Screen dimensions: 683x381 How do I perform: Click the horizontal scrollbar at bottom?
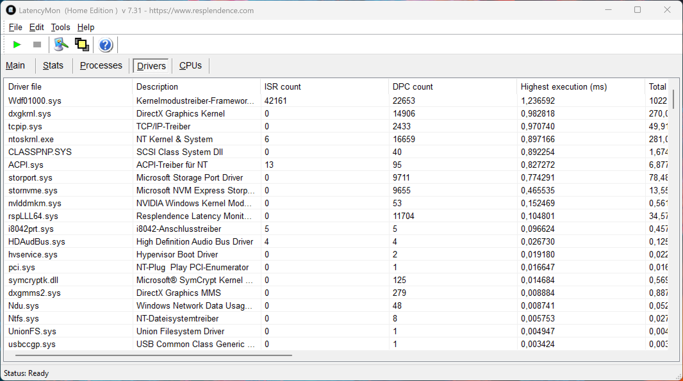tap(154, 355)
